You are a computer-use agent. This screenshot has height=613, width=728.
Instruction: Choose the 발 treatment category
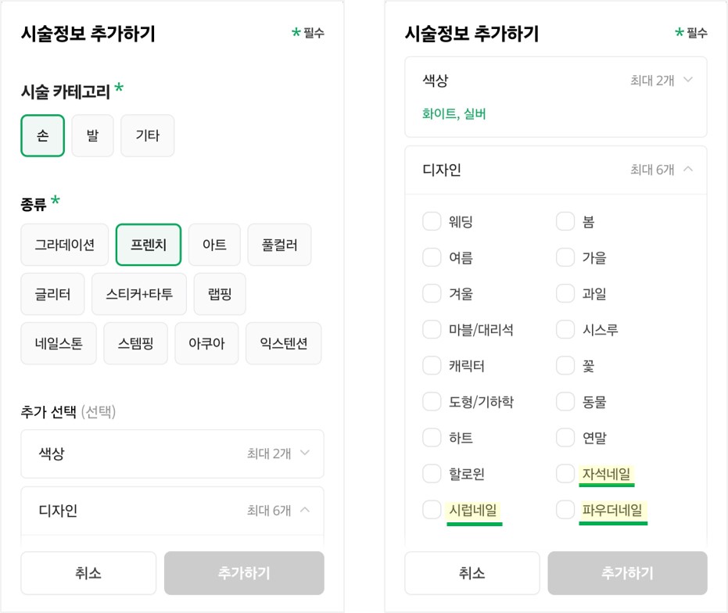tap(92, 135)
